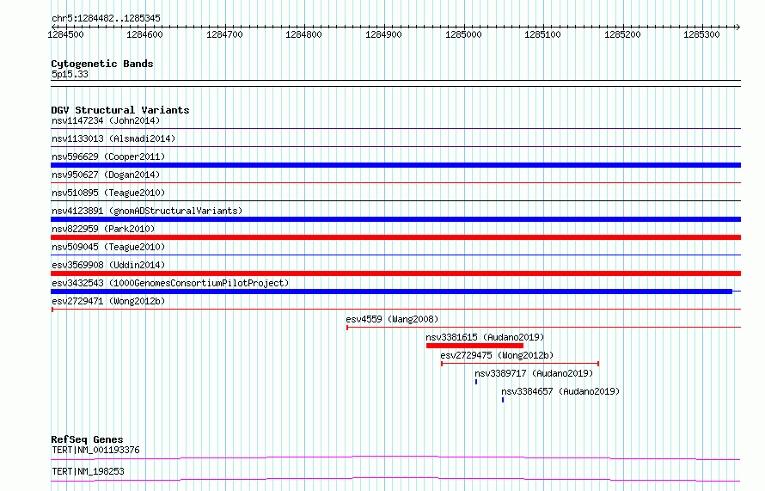Select nsv3389717 (Audano2019) label
This screenshot has height=491, width=765.
tap(534, 373)
